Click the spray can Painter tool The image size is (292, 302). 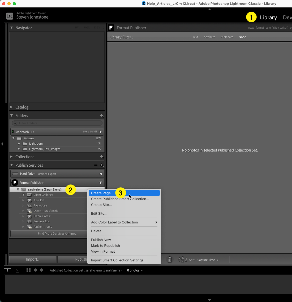click(x=170, y=260)
